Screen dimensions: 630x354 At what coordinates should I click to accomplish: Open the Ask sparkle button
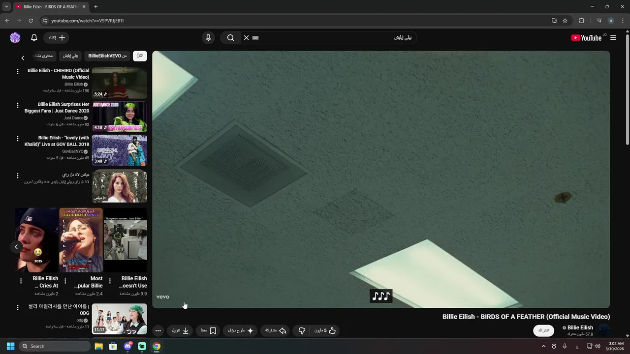point(241,331)
